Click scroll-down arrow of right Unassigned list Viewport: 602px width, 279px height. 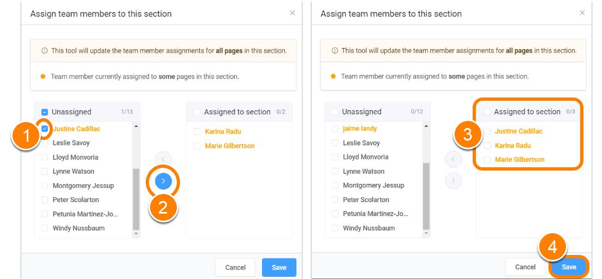426,233
